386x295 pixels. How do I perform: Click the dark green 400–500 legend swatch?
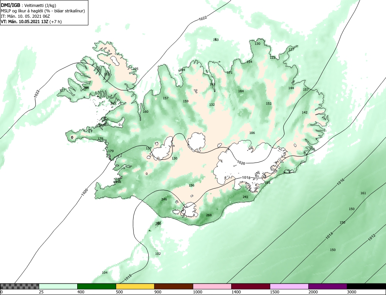[x=96, y=286]
